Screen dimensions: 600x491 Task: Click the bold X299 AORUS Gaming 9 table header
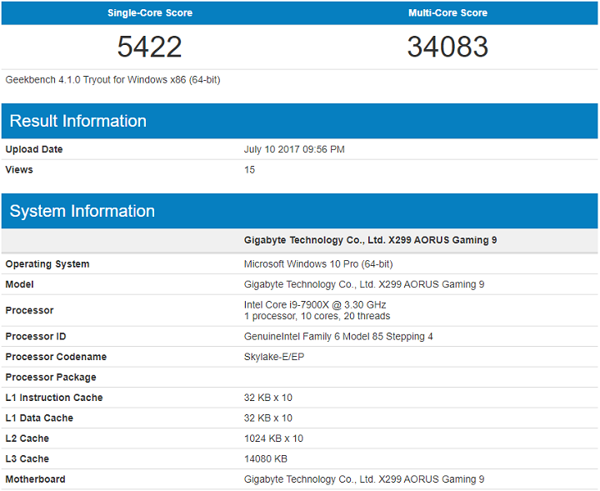(x=370, y=240)
